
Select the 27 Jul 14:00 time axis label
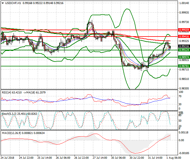tap(100, 158)
